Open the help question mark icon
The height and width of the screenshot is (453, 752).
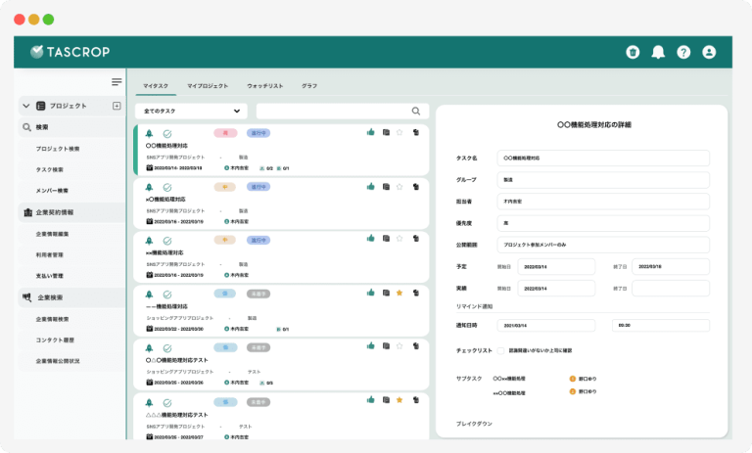point(683,53)
